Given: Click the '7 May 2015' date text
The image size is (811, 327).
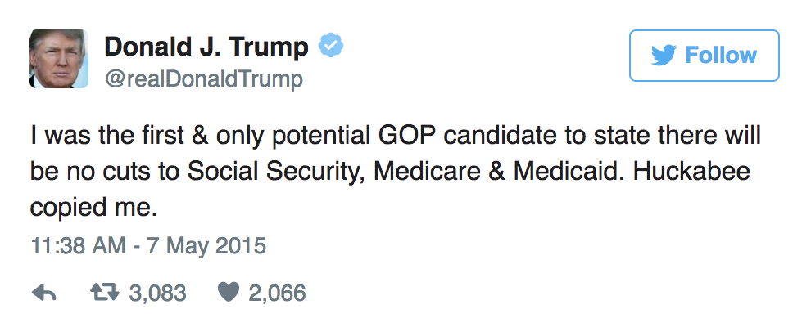Looking at the screenshot, I should (x=206, y=245).
